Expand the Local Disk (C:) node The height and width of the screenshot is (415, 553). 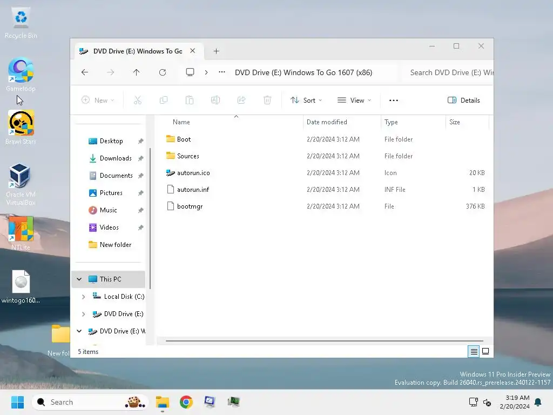click(x=83, y=297)
